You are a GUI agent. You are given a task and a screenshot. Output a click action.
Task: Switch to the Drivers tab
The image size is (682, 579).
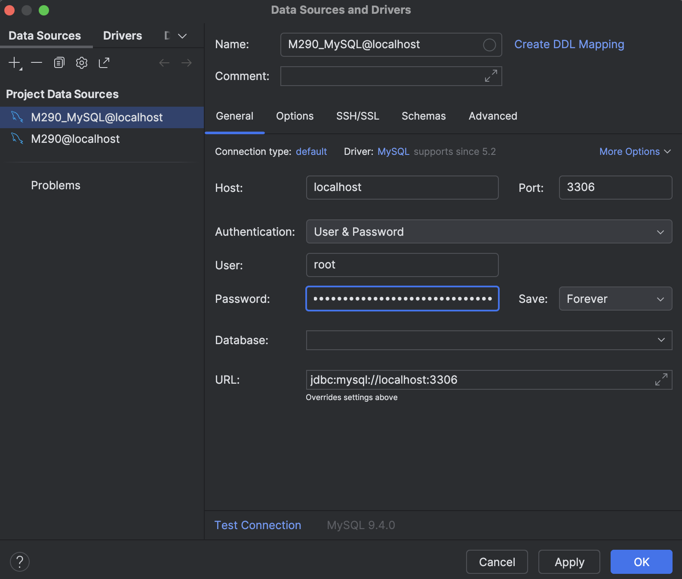click(x=123, y=36)
